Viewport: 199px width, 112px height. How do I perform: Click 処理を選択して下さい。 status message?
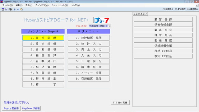coord(16,103)
